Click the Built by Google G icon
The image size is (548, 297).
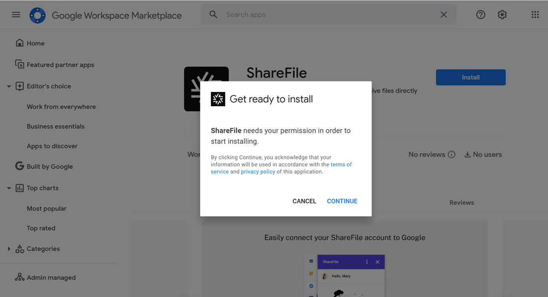coord(19,166)
